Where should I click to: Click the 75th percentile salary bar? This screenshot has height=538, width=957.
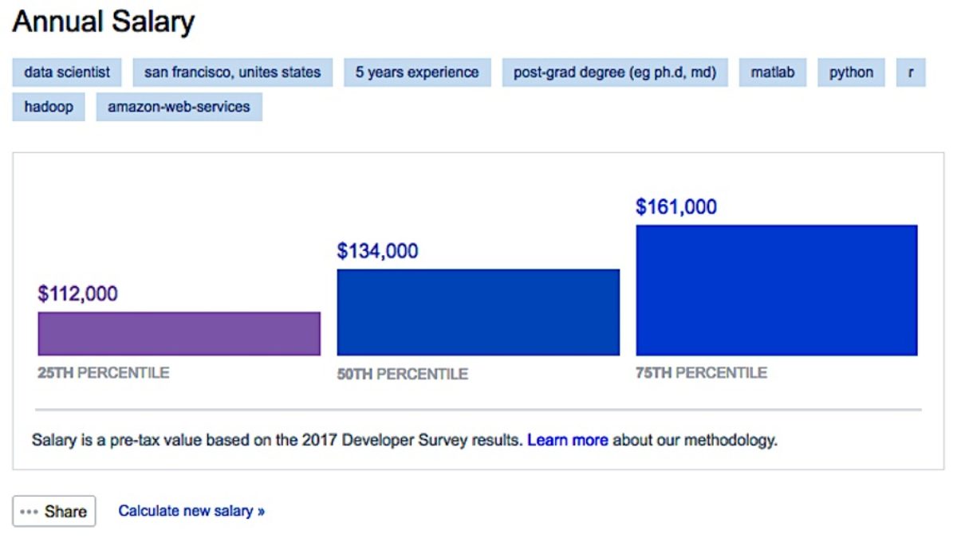[776, 291]
